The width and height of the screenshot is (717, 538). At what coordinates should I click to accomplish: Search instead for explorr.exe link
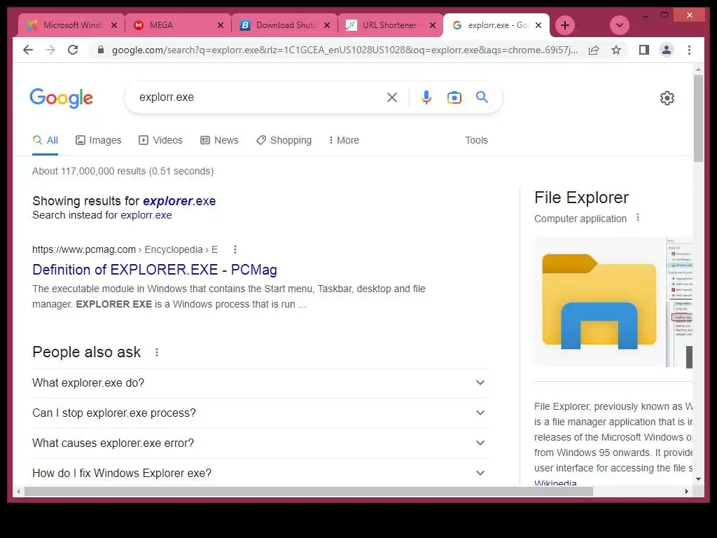tap(146, 215)
